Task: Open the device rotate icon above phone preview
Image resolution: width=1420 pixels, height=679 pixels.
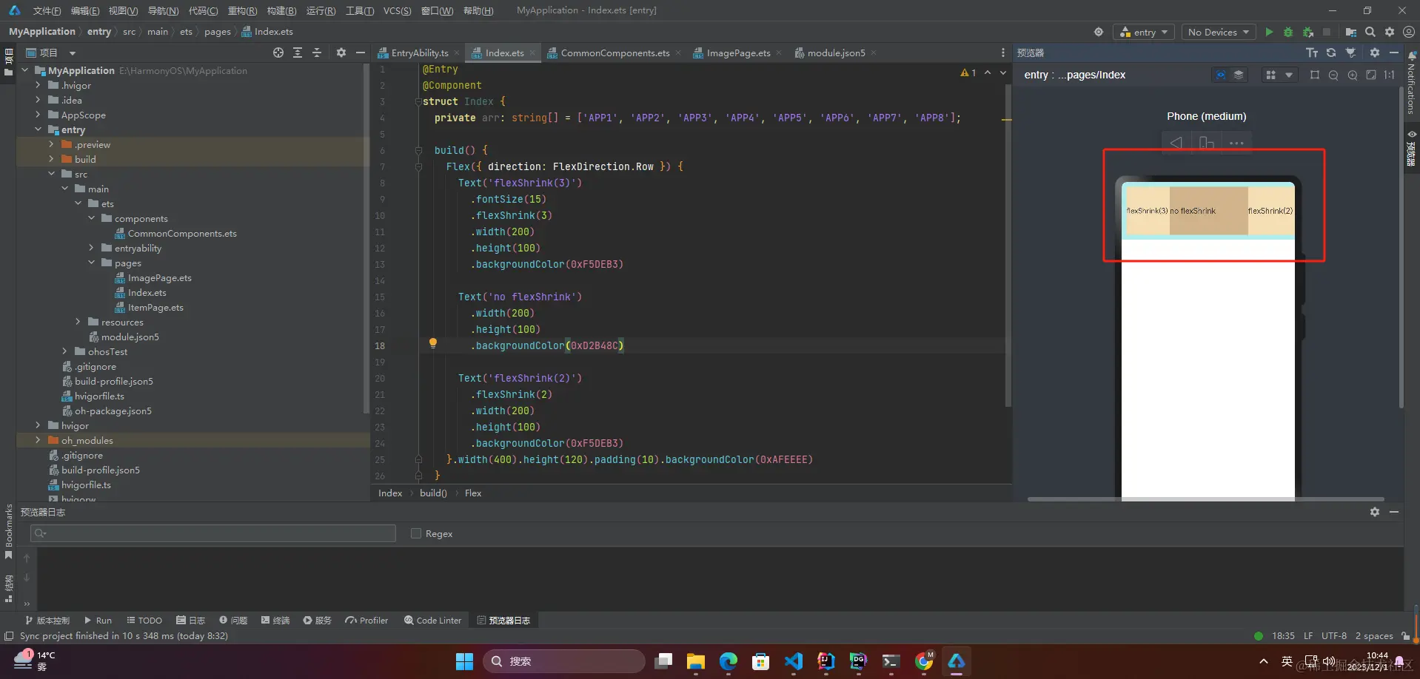Action: click(1206, 143)
